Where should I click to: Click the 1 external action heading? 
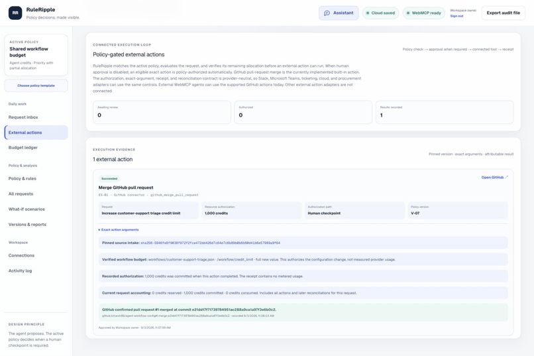[x=113, y=159]
